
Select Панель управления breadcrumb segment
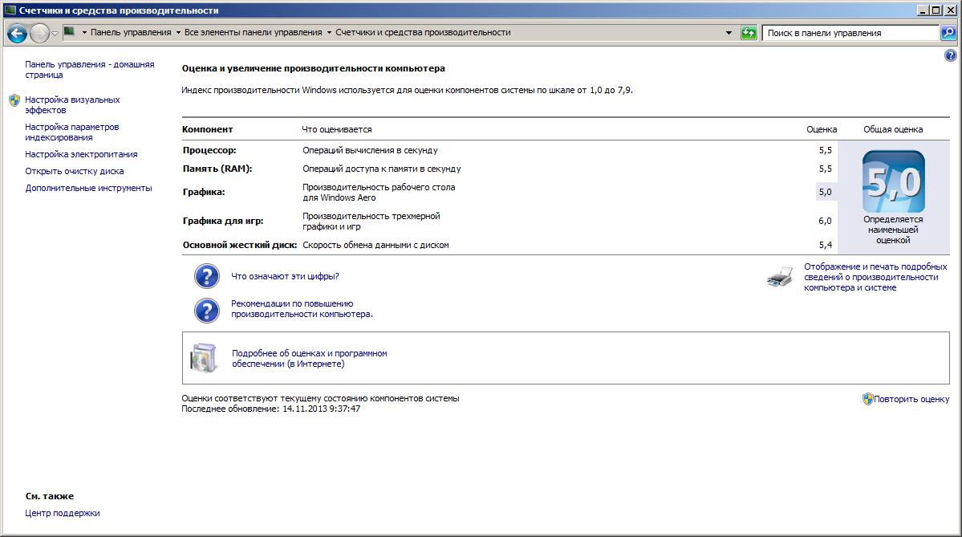(x=131, y=33)
